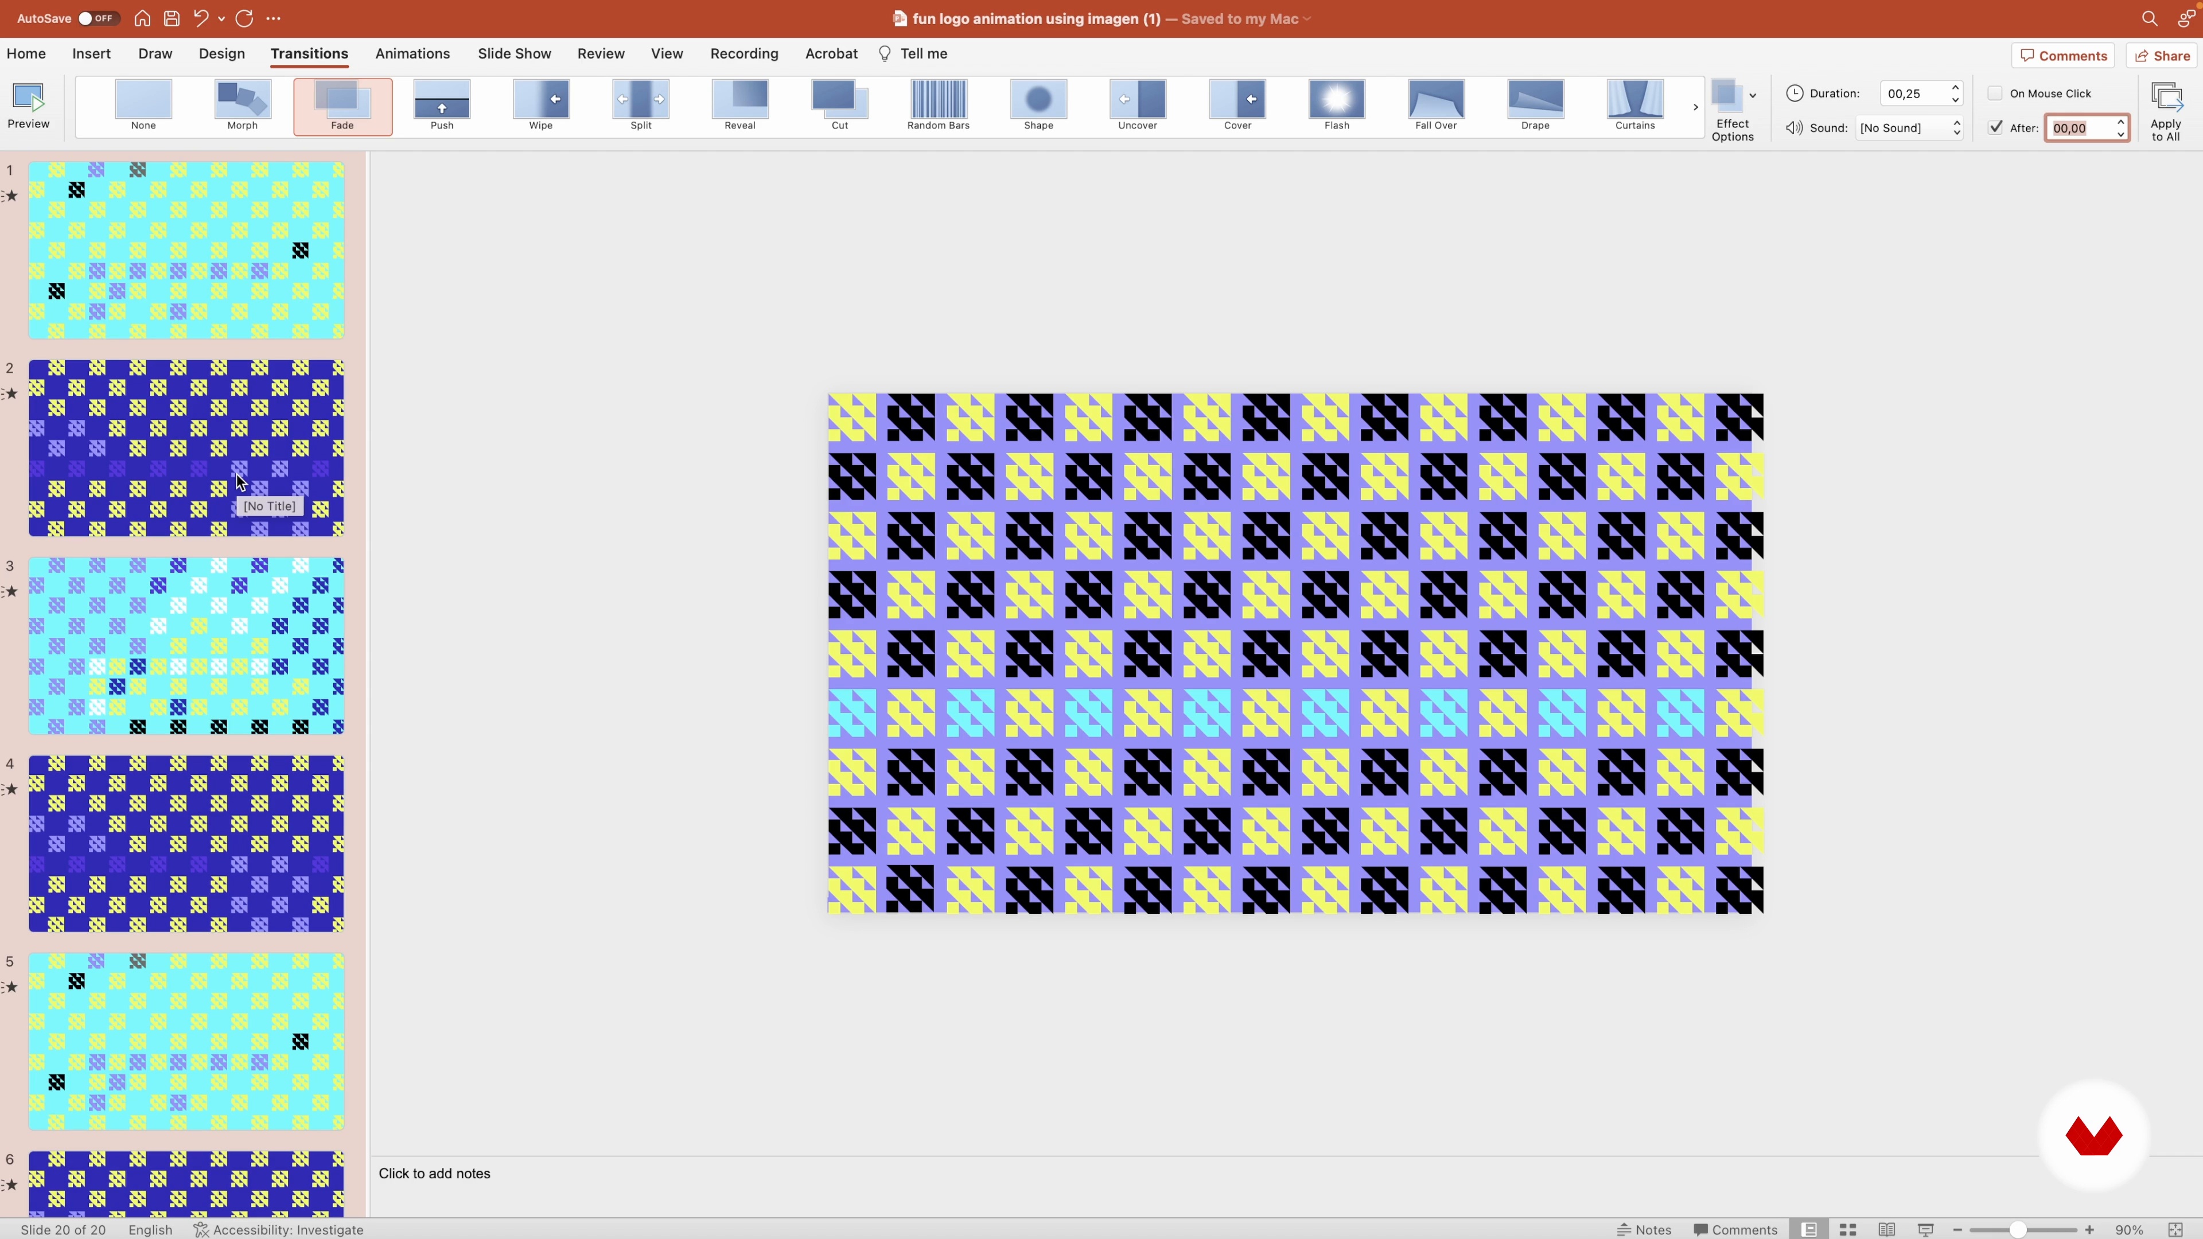Click the English language indicator
This screenshot has height=1239, width=2203.
coord(150,1230)
